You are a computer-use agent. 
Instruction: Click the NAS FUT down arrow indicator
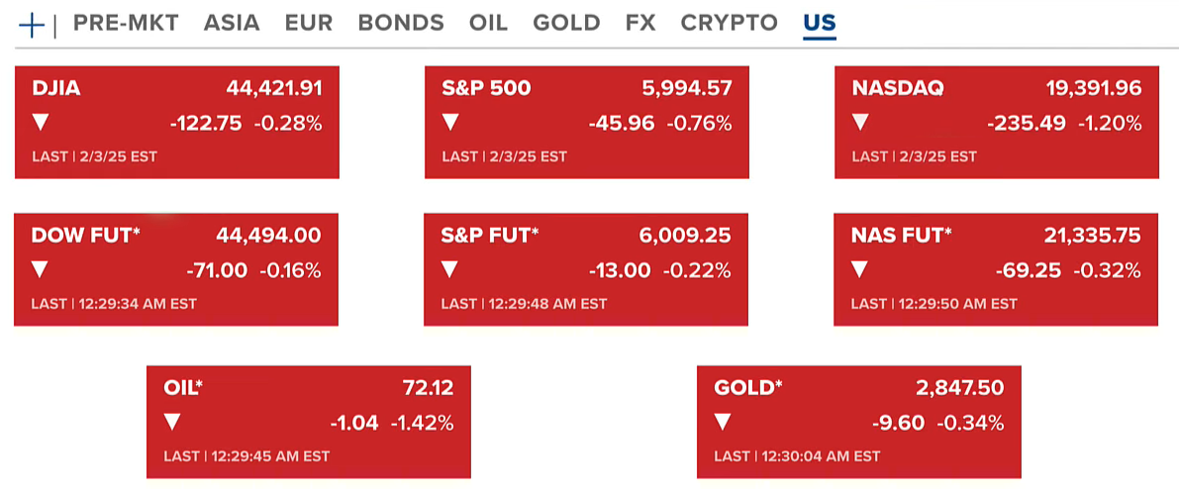pyautogui.click(x=859, y=269)
